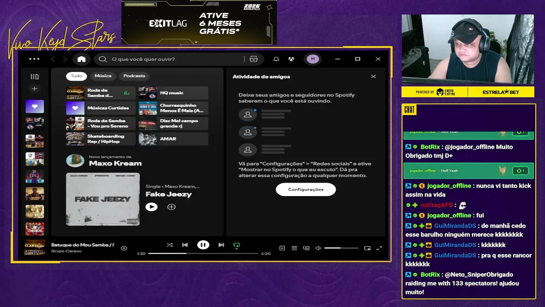Open the playback queue icon

[x=294, y=248]
